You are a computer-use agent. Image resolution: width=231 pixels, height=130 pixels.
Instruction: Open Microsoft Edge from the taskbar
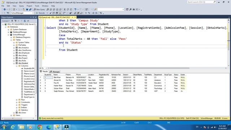49,127
